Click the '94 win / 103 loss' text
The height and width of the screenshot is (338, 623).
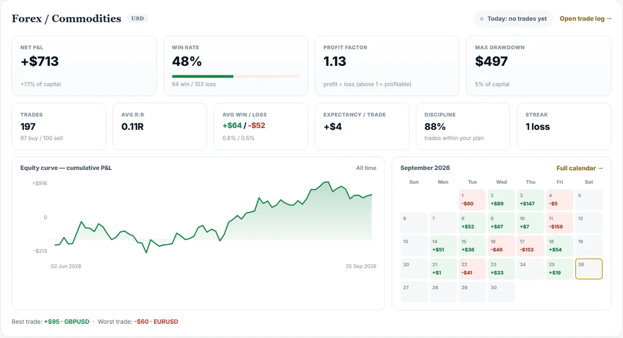point(194,84)
